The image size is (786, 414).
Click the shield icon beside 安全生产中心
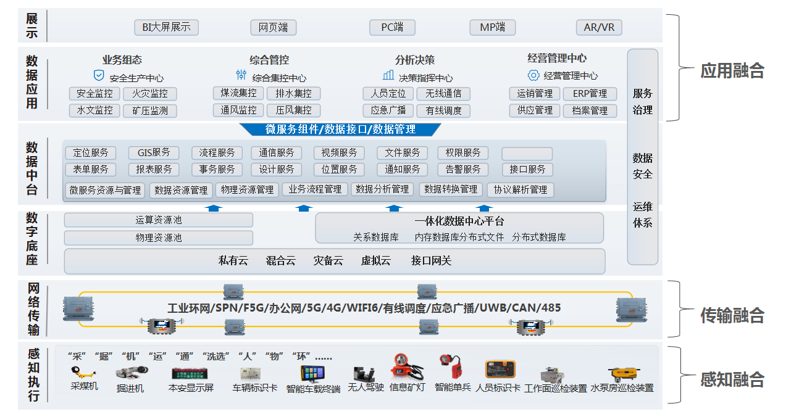pyautogui.click(x=98, y=76)
